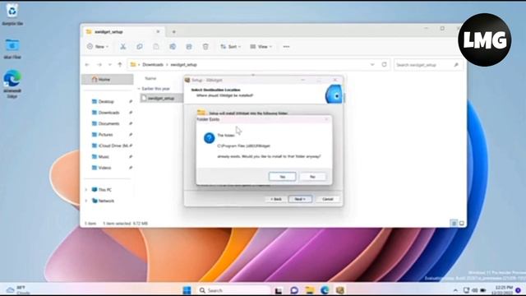Open Documents in the navigation pane
The width and height of the screenshot is (526, 296).
tap(108, 123)
